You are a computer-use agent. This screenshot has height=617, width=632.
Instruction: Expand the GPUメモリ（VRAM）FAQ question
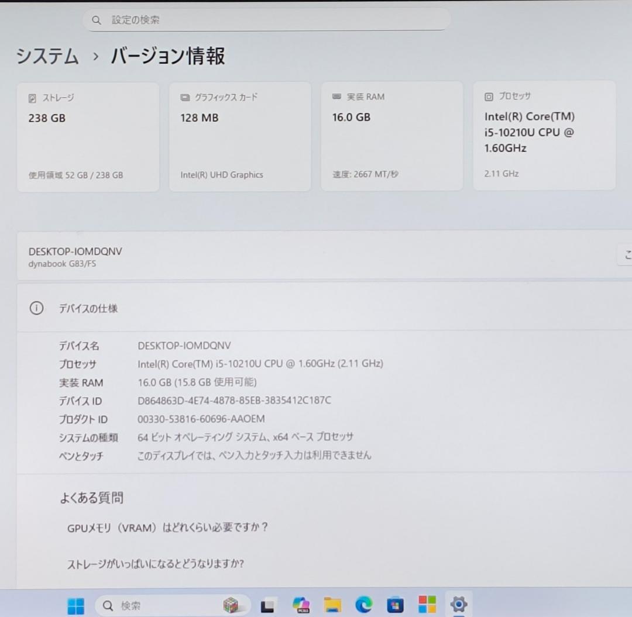pyautogui.click(x=167, y=527)
